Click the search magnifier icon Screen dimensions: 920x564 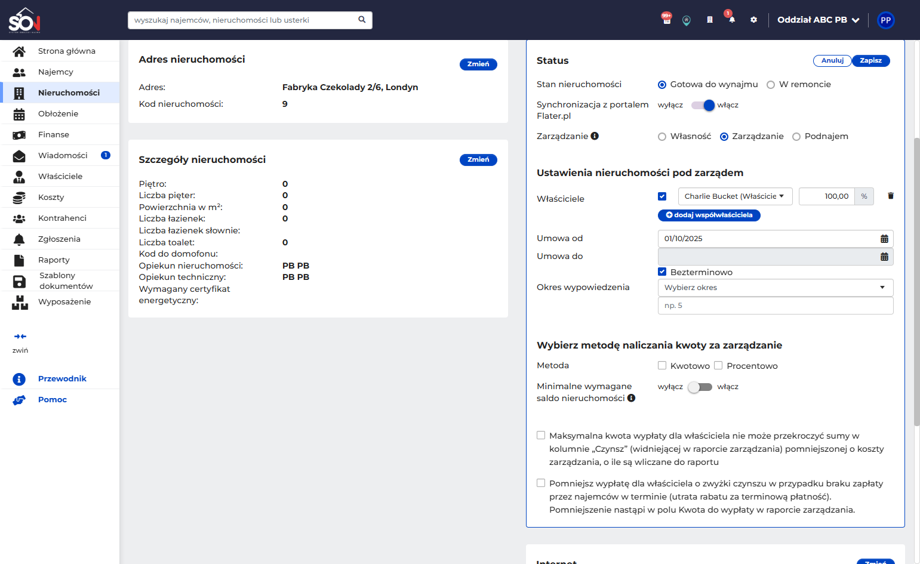click(x=362, y=20)
